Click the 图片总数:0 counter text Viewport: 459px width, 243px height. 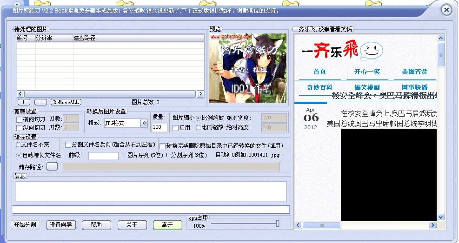point(146,102)
